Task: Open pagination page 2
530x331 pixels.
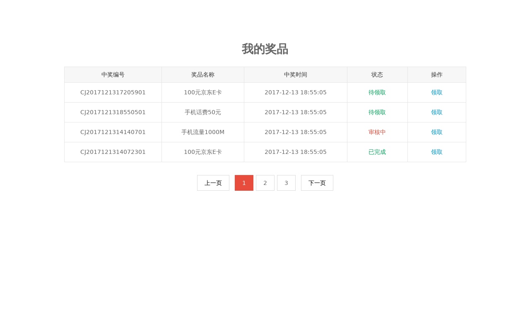Action: [x=265, y=183]
